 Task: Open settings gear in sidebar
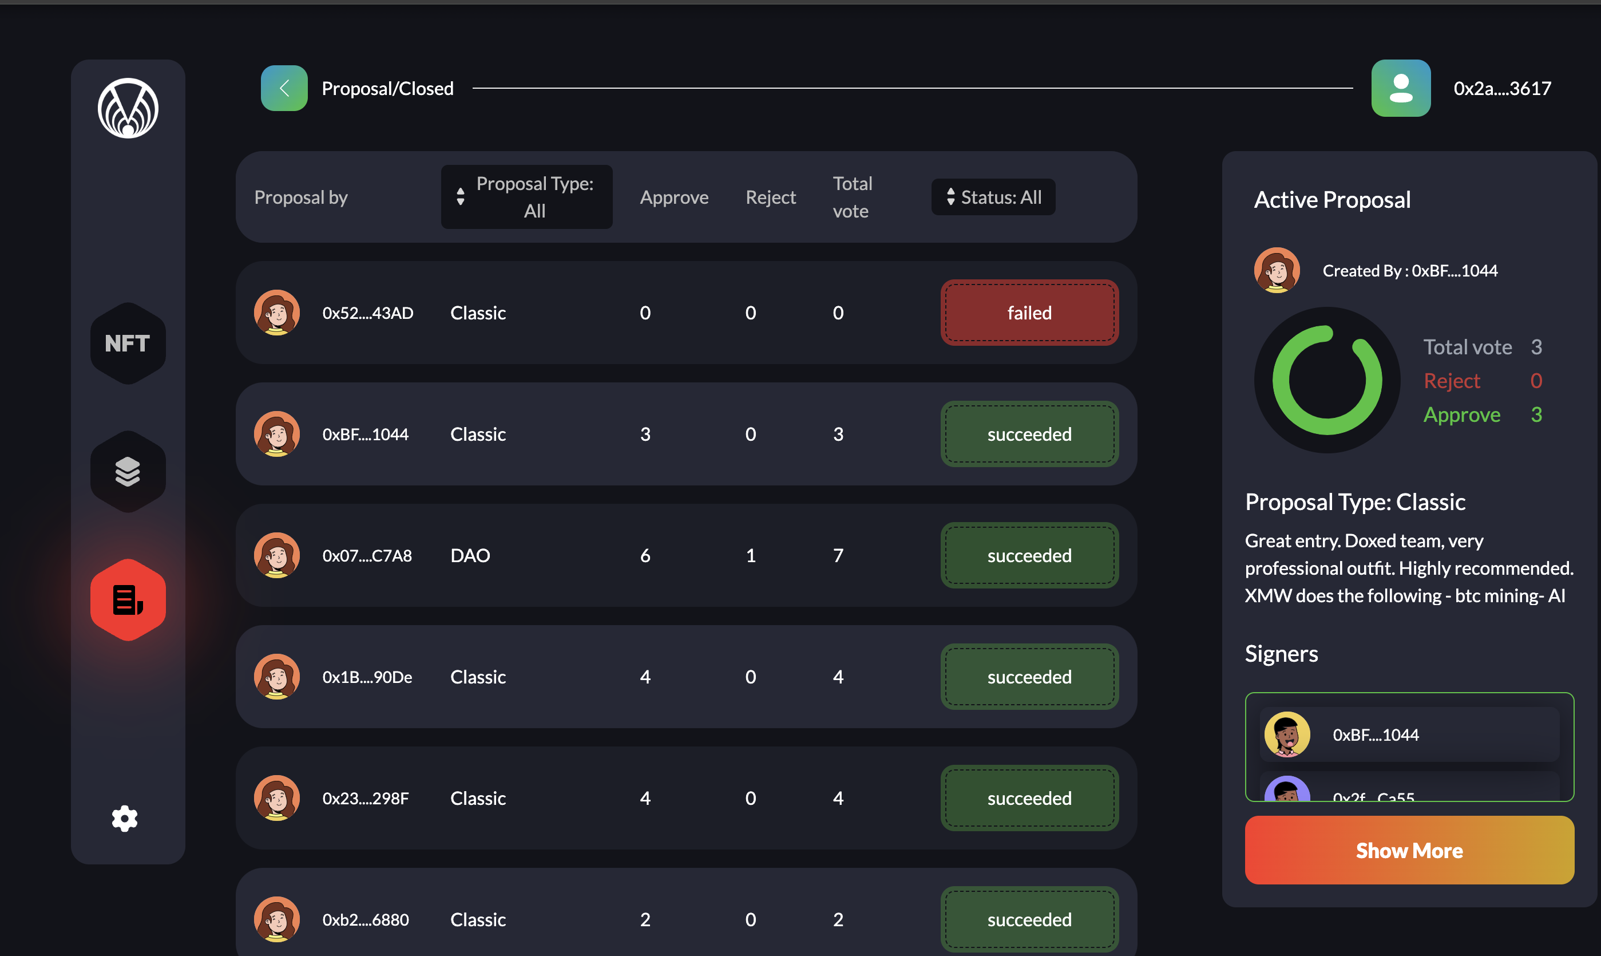pos(125,818)
